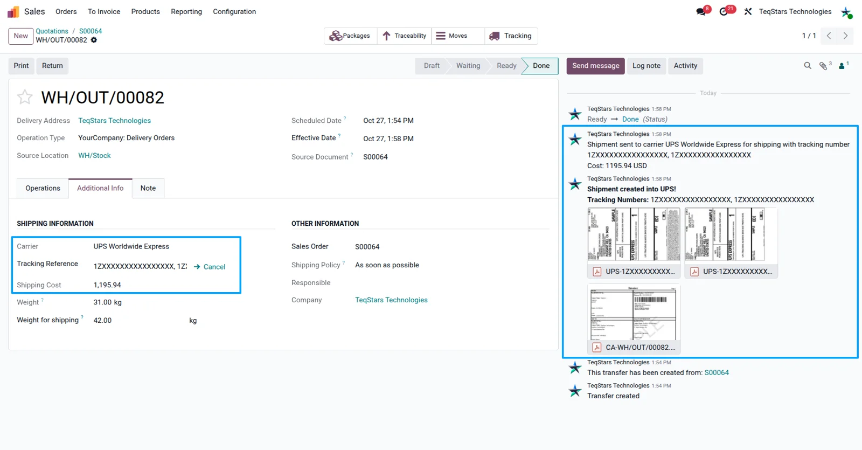Go to previous record arrow

(x=829, y=36)
